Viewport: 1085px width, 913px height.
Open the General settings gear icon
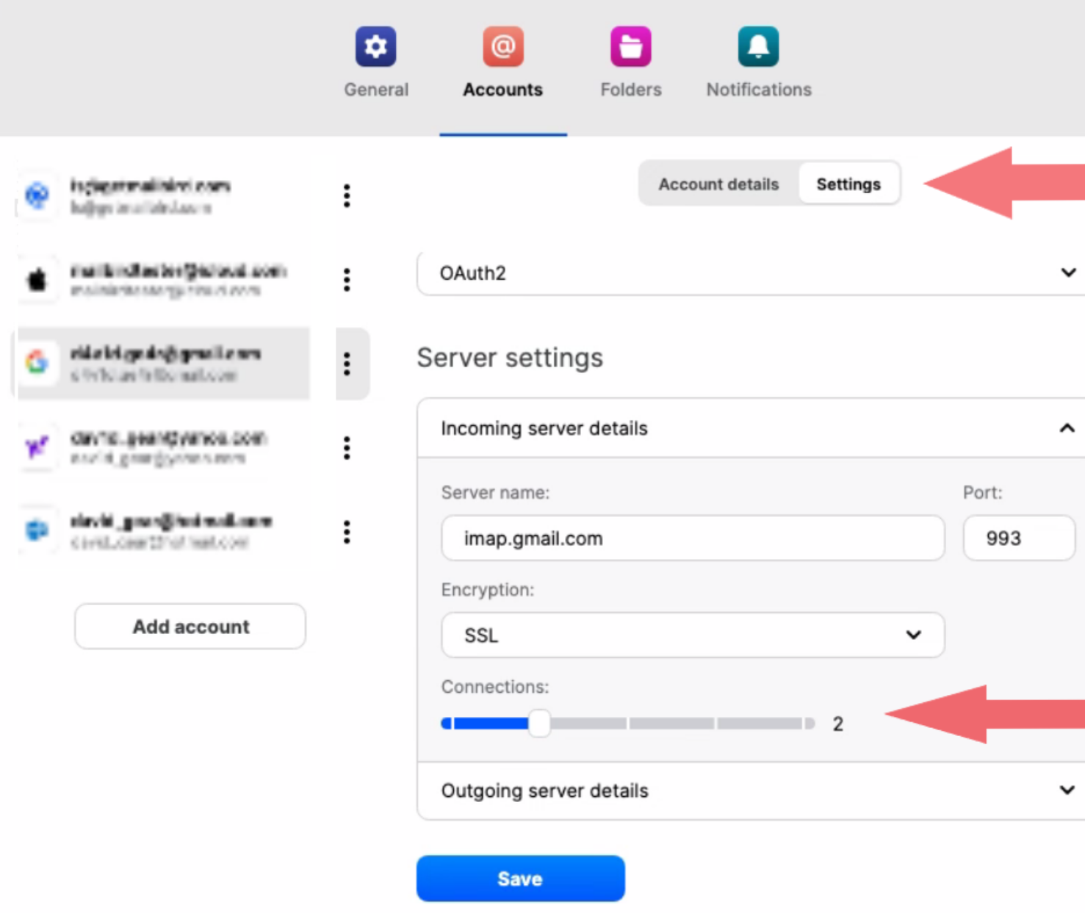point(375,46)
